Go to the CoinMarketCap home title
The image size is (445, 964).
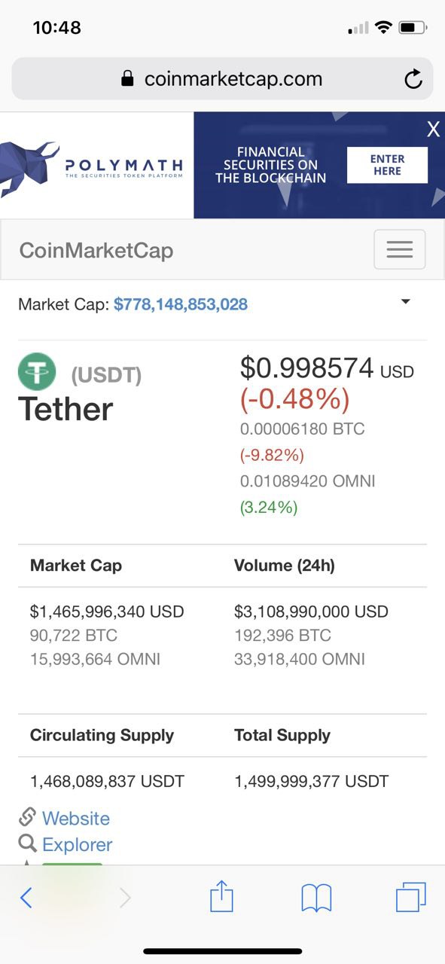[96, 250]
